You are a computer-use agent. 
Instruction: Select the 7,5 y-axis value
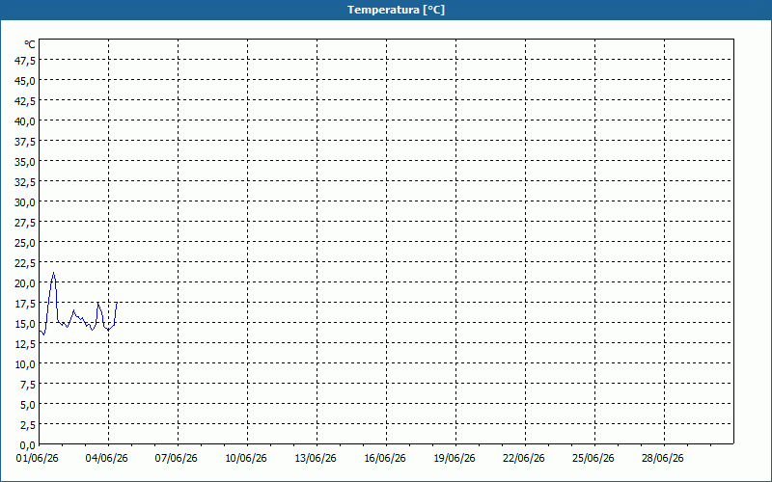tap(28, 385)
